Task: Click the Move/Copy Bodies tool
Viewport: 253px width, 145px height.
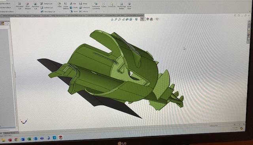Action: point(121,6)
